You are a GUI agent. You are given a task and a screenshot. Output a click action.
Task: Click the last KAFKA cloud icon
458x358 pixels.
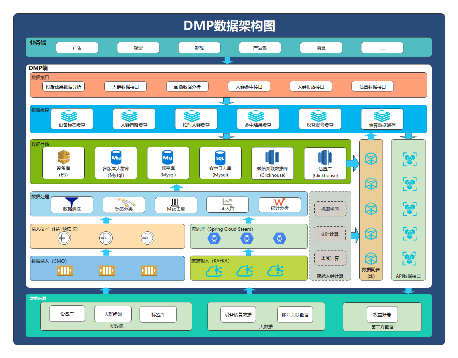point(275,271)
